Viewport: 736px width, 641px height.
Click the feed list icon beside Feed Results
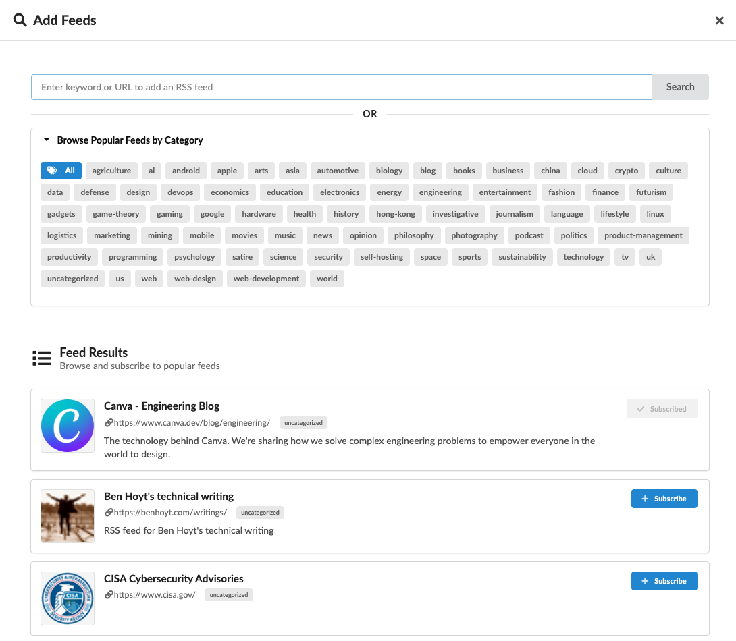click(x=41, y=358)
